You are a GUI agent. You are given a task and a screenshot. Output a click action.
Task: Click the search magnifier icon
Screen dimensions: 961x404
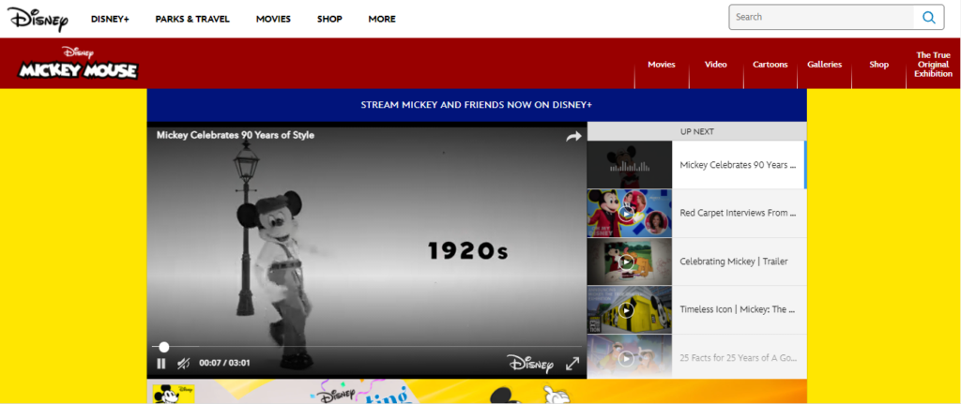pos(928,18)
